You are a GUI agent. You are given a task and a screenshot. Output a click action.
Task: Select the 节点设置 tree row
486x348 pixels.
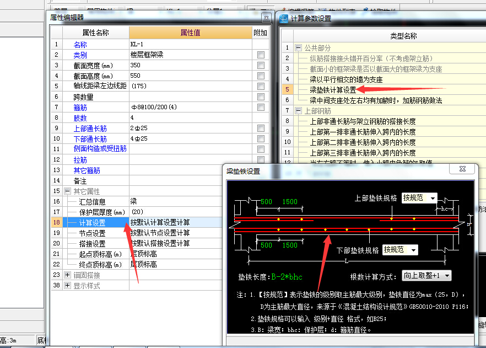96,233
